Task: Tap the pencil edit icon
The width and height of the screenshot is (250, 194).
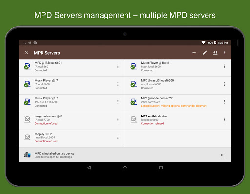Action: click(205, 53)
